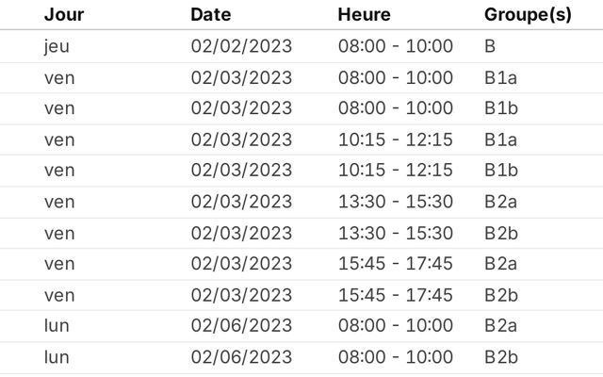Screen dimensions: 603x377
Task: Click the 08:00 - 10:00 time on 02/02/2023
Action: coord(395,46)
